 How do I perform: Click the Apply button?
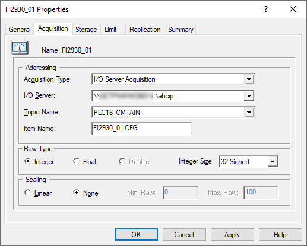pyautogui.click(x=232, y=235)
